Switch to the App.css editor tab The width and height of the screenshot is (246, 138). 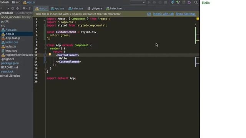(x=57, y=8)
